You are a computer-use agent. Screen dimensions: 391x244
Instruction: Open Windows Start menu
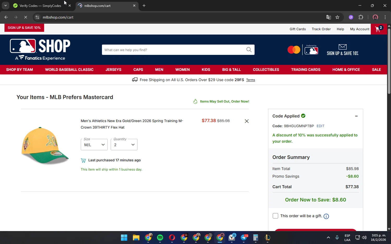pyautogui.click(x=124, y=237)
